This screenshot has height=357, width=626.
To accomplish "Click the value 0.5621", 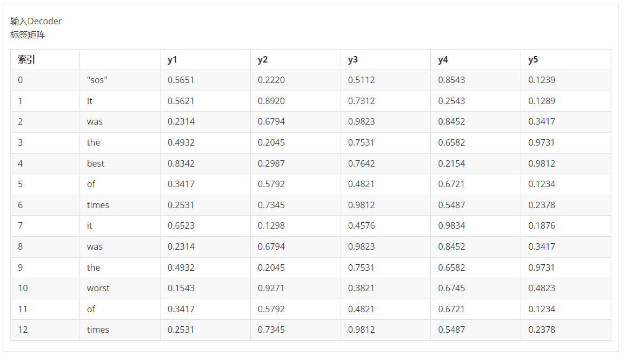I will pos(181,101).
